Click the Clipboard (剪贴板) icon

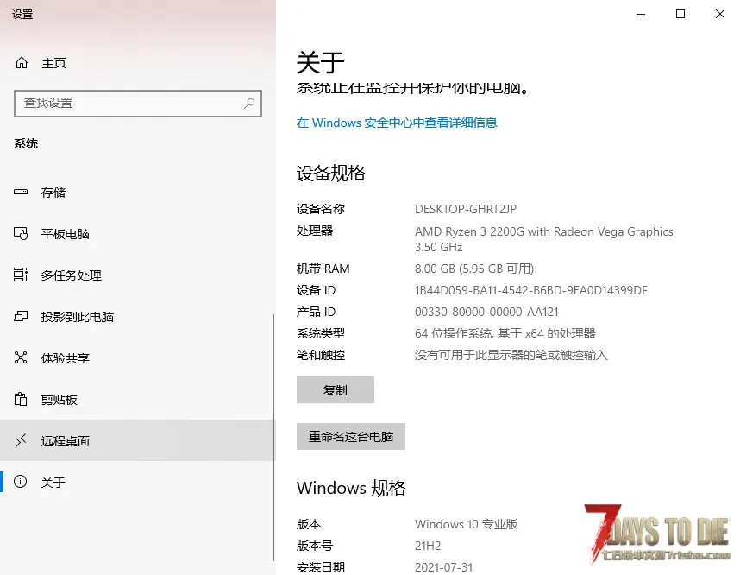coord(22,400)
